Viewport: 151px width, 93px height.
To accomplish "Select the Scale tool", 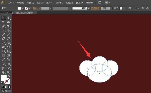I will tap(8, 43).
